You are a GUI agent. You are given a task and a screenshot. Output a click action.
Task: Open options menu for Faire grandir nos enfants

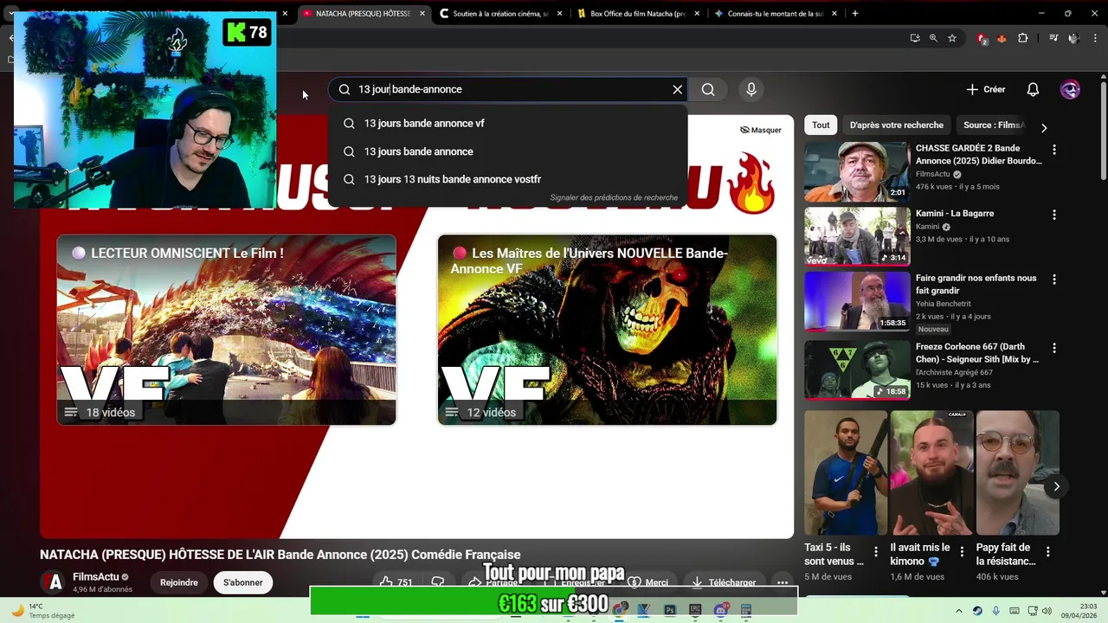click(x=1053, y=279)
